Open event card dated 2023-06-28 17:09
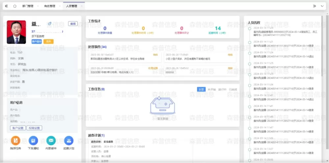Image resolution: width=329 pixels, height=163 pixels. (200, 57)
